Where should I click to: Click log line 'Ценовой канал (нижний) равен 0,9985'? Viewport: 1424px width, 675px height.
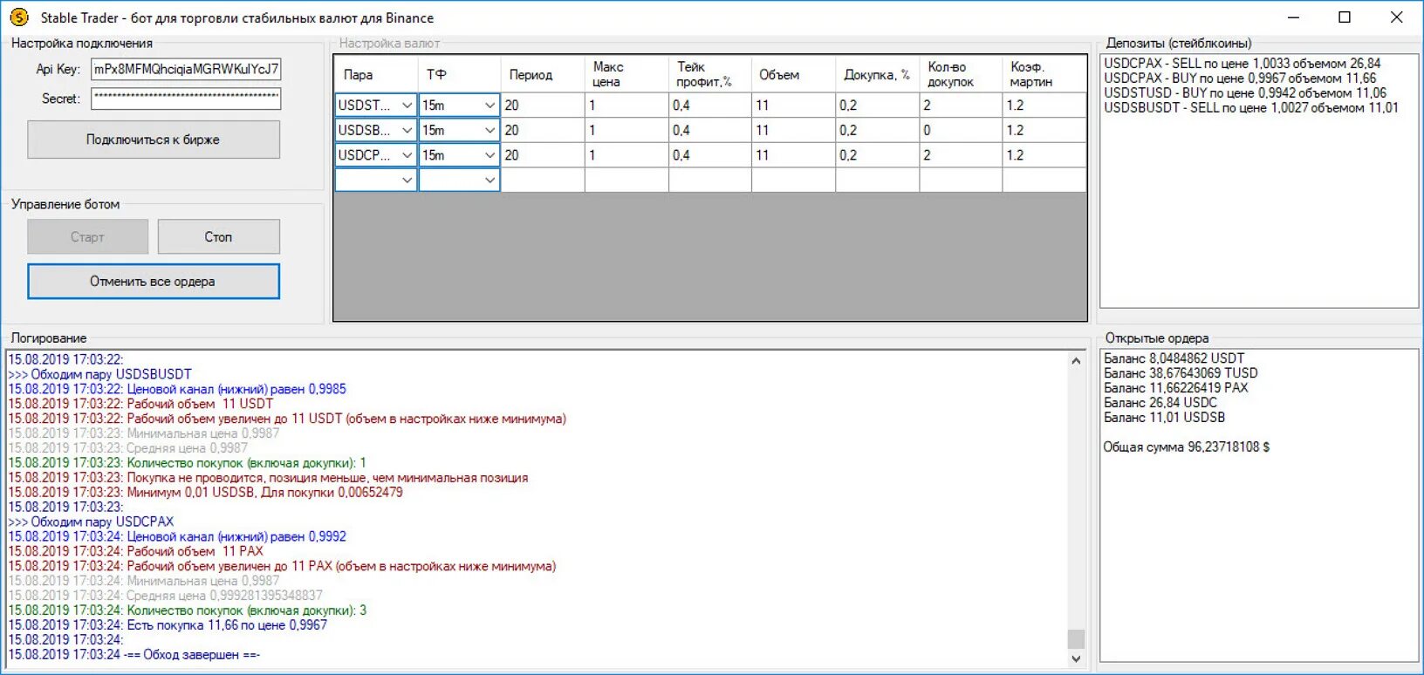click(x=177, y=389)
